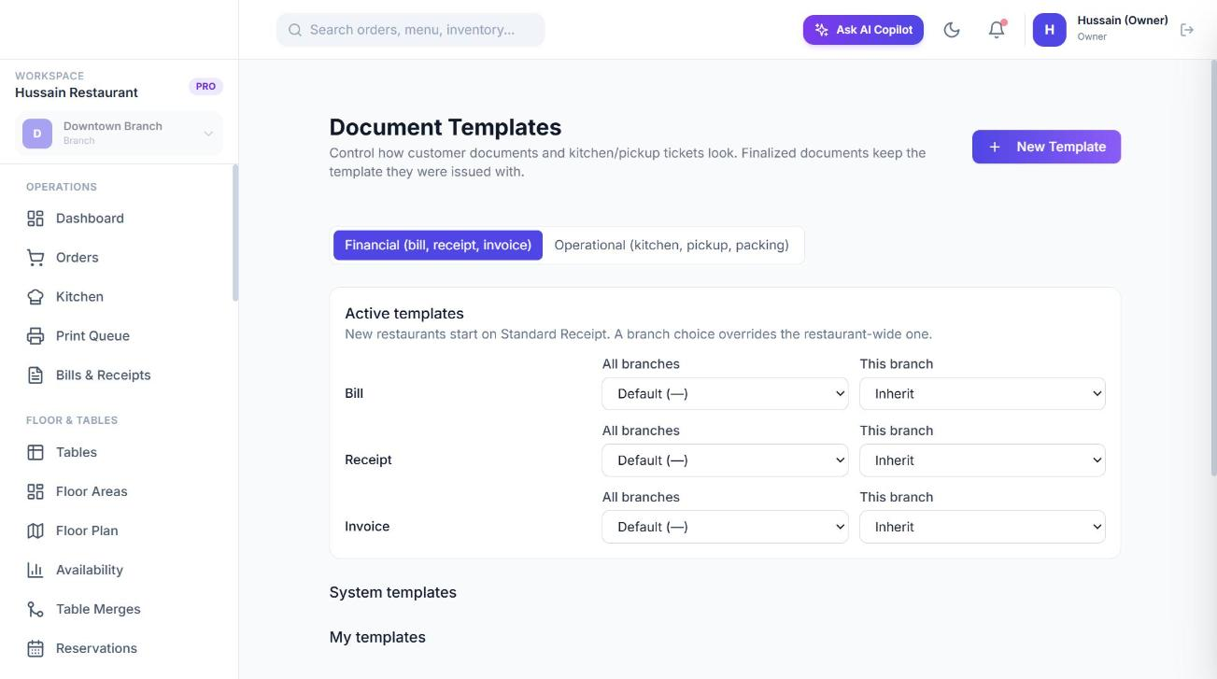Screen dimensions: 1217x679
Task: Focus the search orders, menu, inventory field
Action: (411, 30)
